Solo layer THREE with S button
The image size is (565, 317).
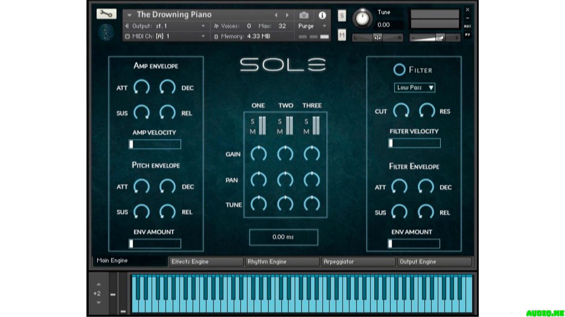(306, 121)
